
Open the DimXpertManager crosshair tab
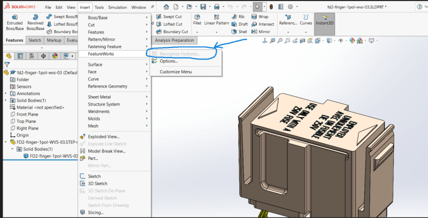tap(43, 56)
